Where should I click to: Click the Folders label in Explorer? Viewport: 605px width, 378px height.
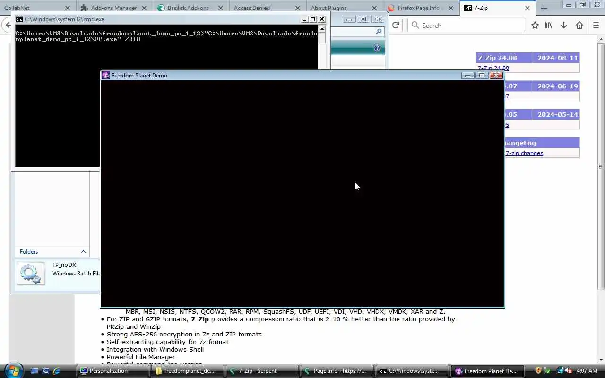pyautogui.click(x=29, y=252)
